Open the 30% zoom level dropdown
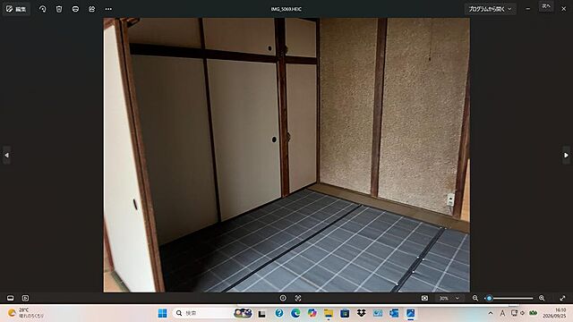The image size is (573, 322). point(449,298)
